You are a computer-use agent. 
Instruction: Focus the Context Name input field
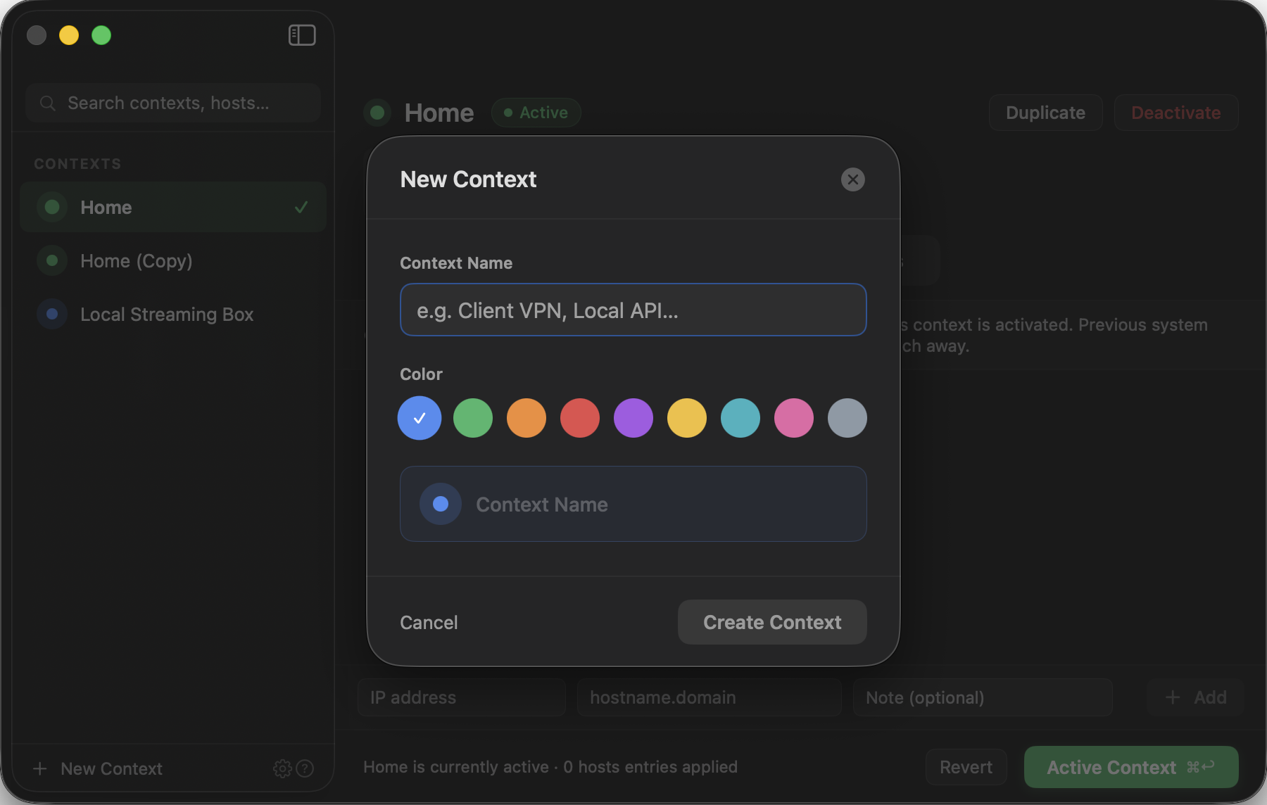coord(633,310)
